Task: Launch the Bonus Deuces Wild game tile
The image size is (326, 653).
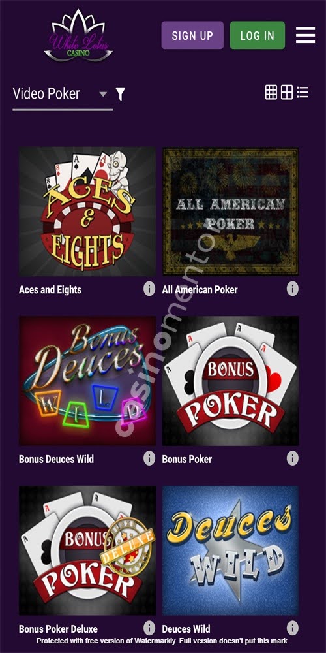Action: [x=87, y=381]
